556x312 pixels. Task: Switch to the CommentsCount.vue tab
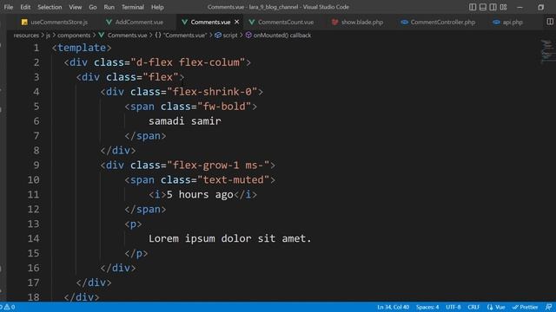click(282, 22)
